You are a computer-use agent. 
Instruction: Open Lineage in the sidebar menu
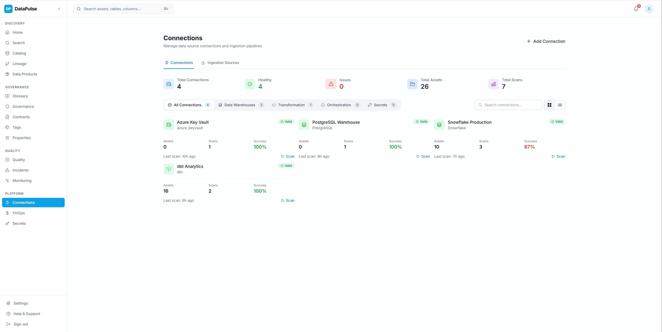19,64
